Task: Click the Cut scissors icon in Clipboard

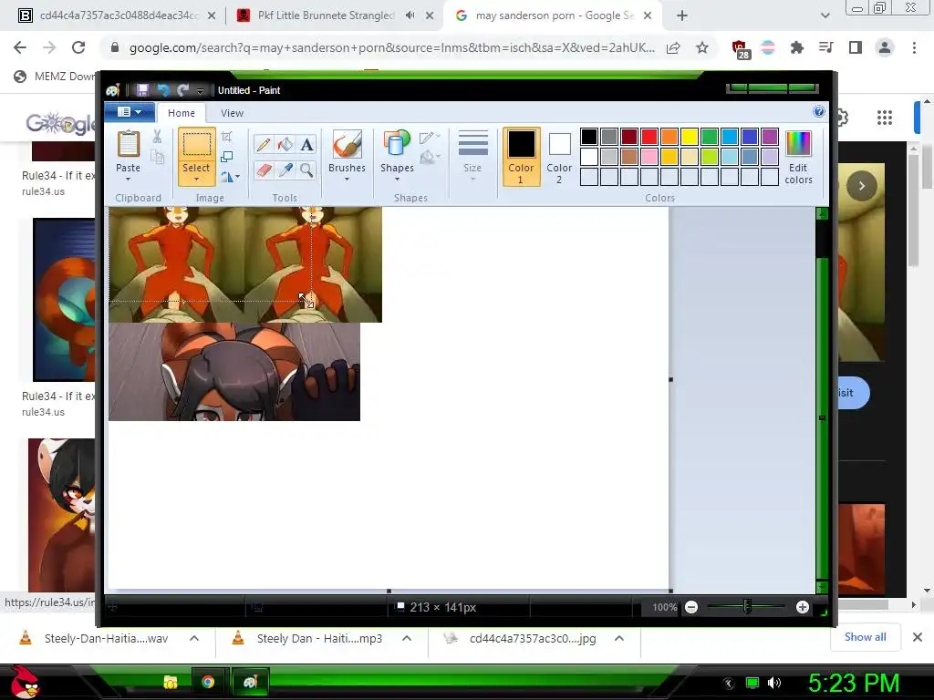Action: pyautogui.click(x=157, y=137)
